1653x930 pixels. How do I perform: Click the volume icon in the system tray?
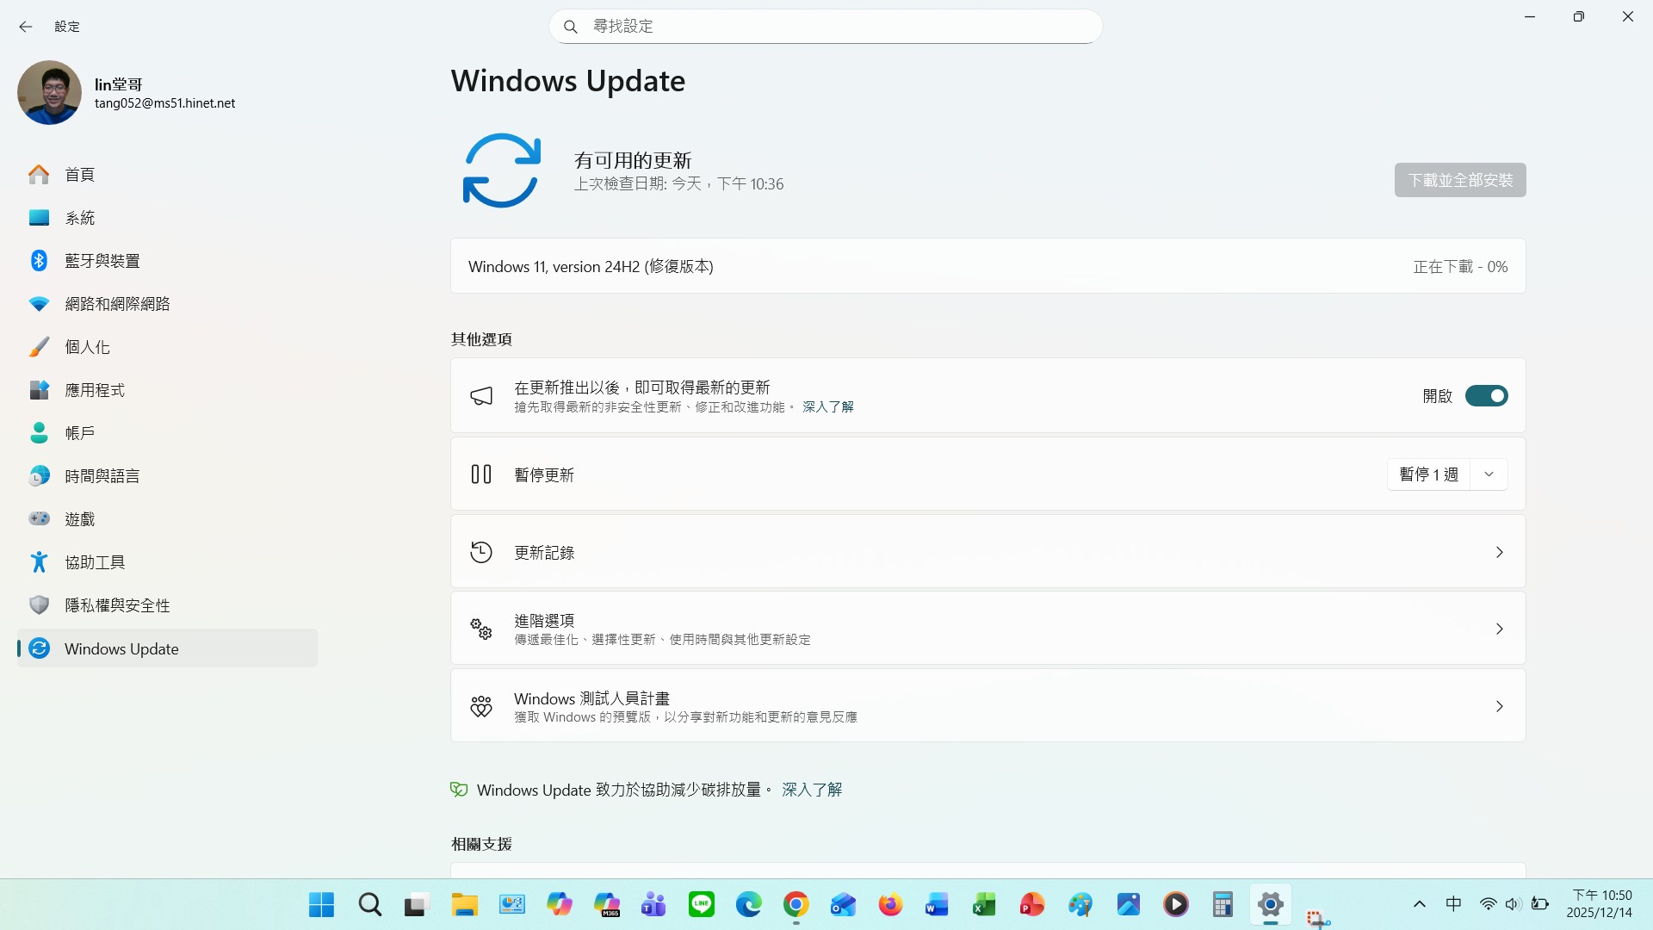pos(1514,904)
